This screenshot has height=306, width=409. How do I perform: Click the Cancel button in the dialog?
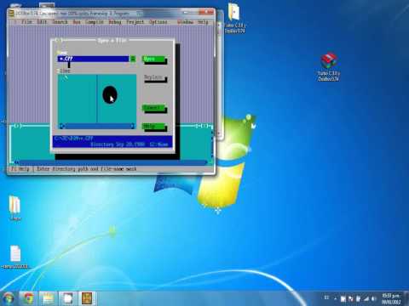pyautogui.click(x=154, y=108)
